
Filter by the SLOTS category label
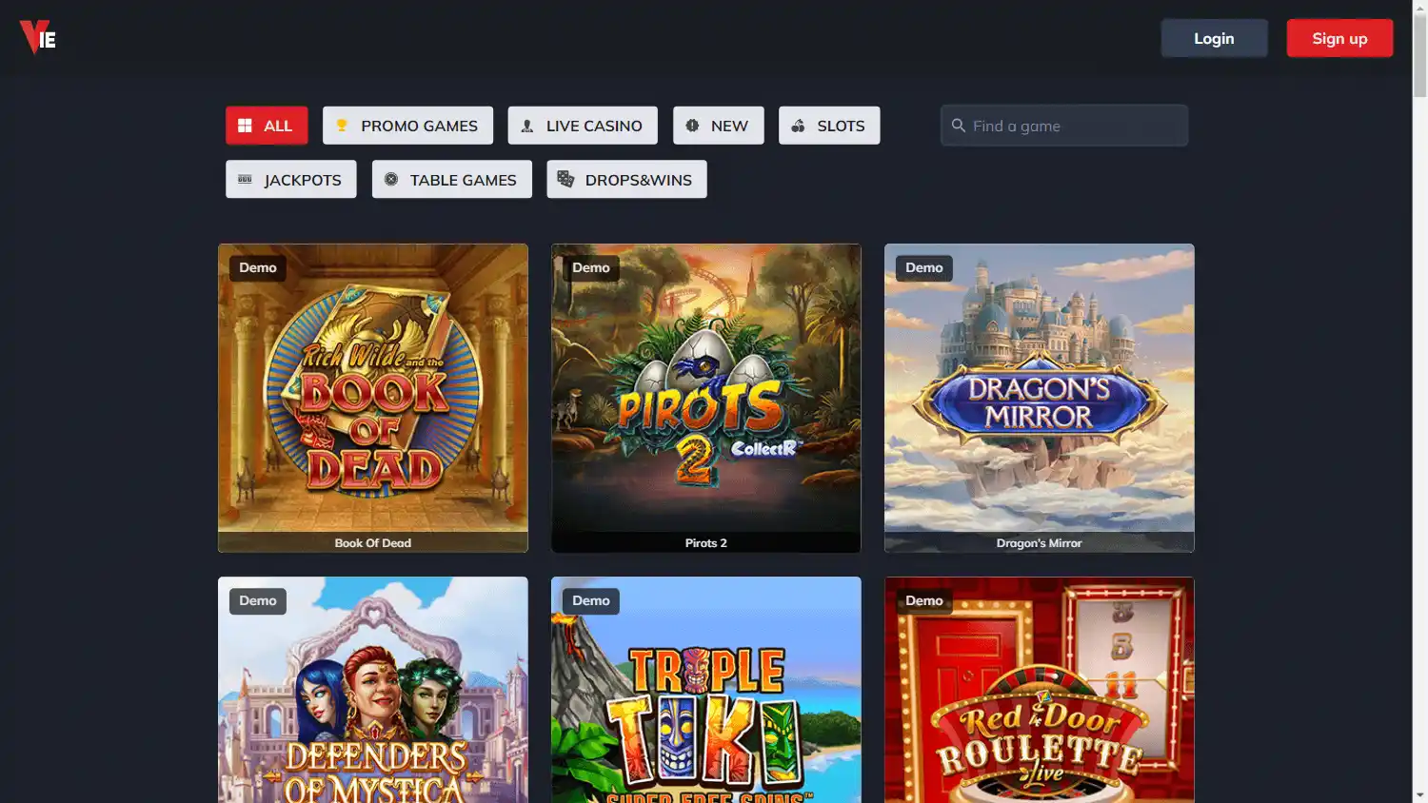tap(841, 126)
